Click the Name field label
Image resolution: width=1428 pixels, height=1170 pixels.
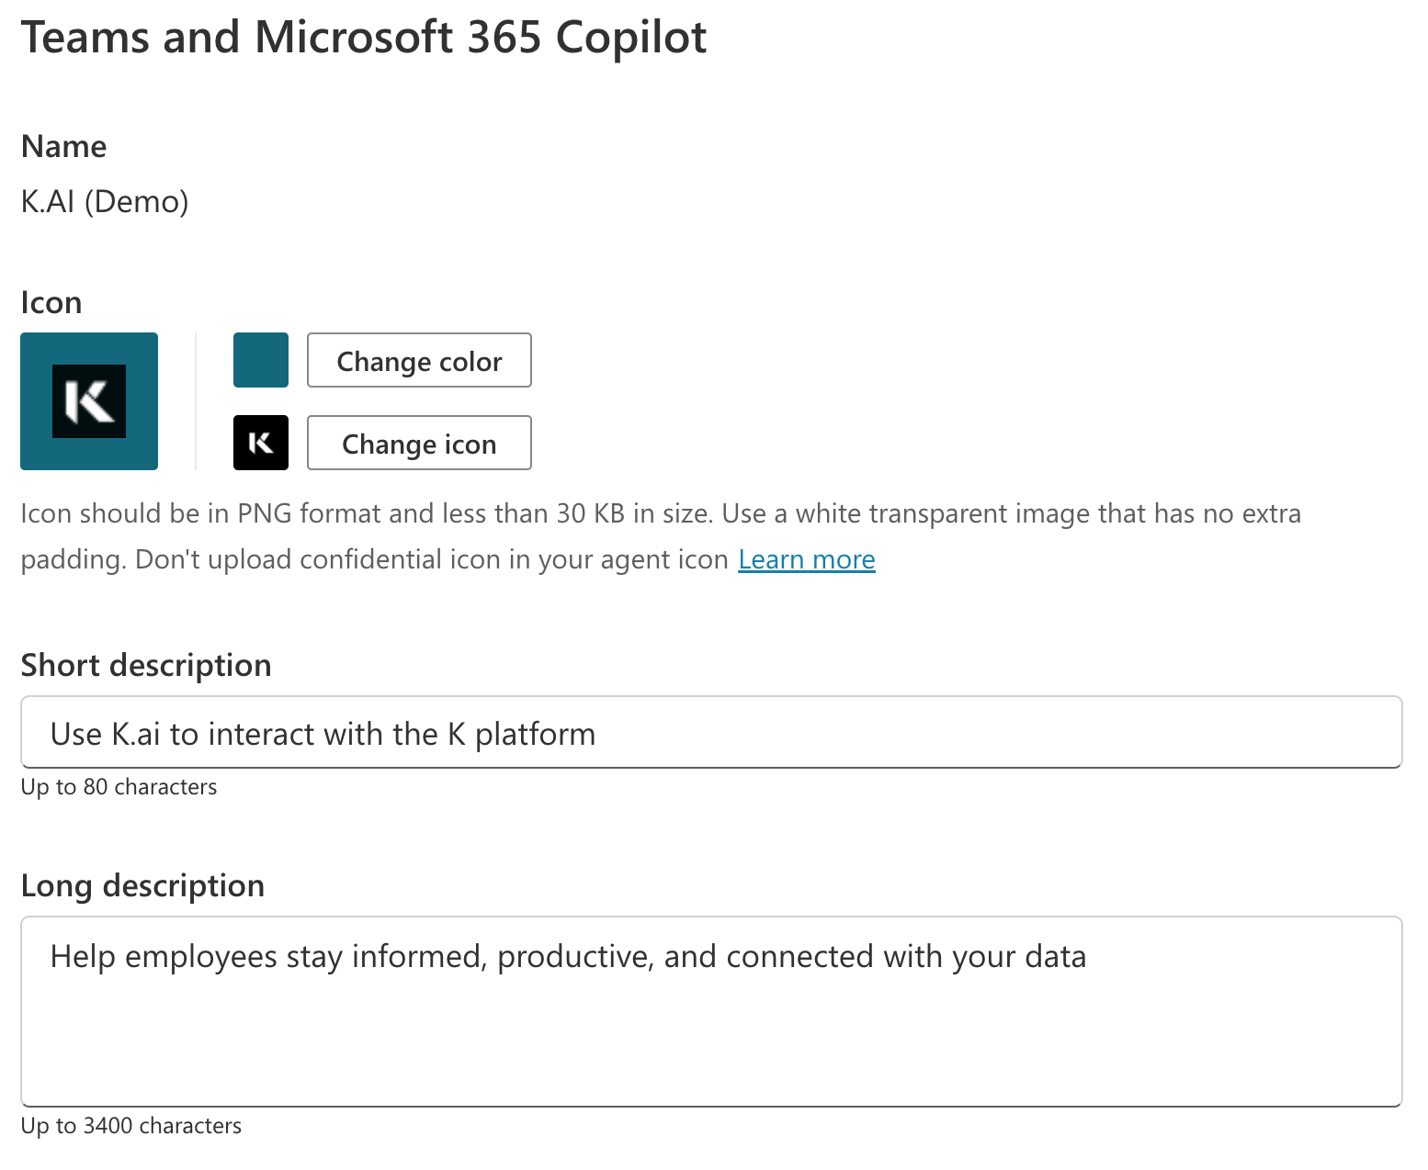click(x=63, y=146)
